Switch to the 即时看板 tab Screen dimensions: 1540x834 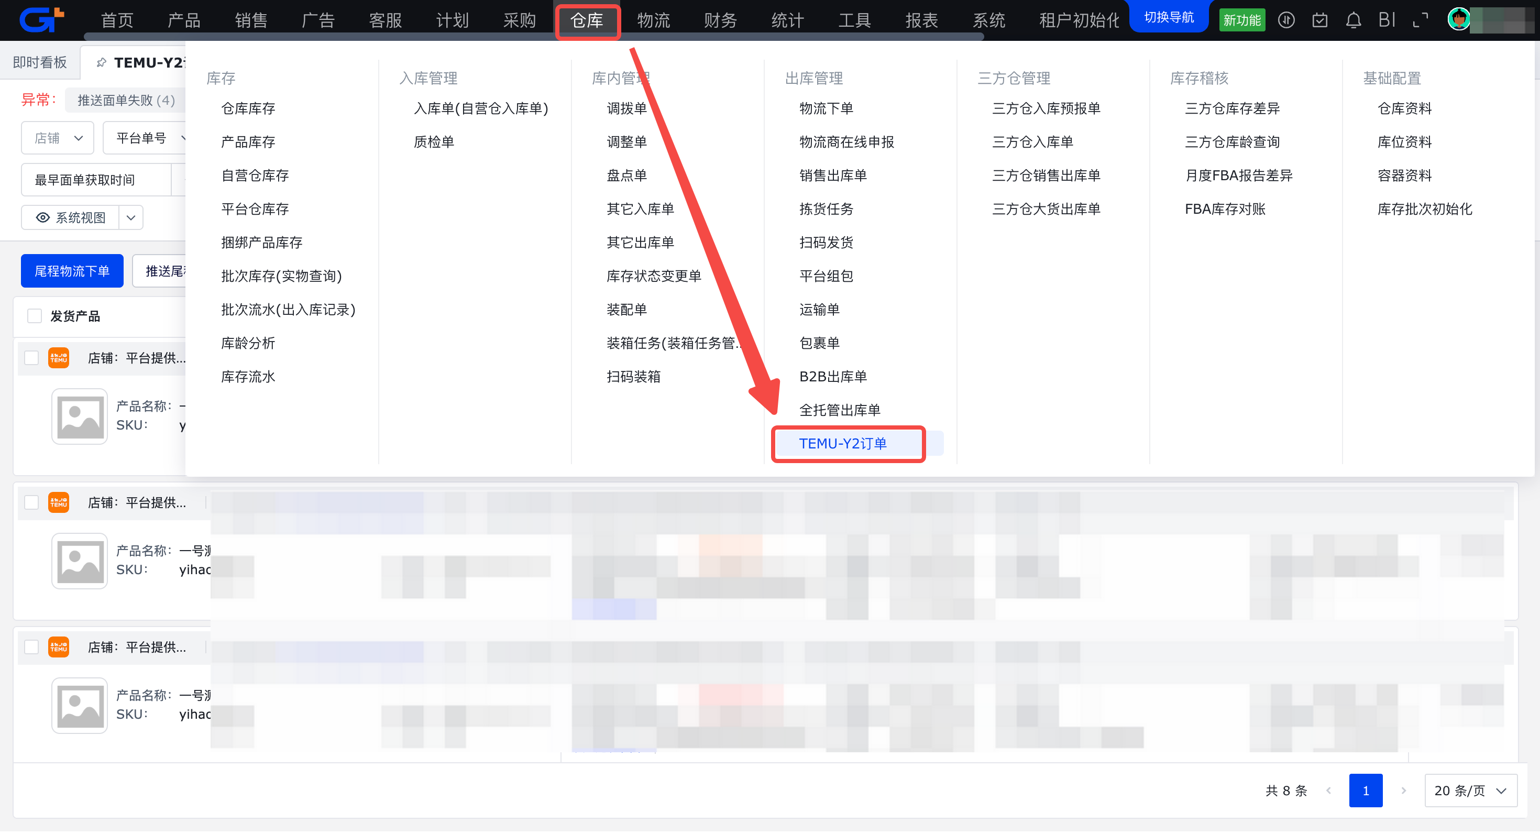[x=40, y=62]
